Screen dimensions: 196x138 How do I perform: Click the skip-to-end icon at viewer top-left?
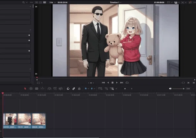point(36,7)
